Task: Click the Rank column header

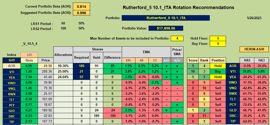Action: (204, 60)
